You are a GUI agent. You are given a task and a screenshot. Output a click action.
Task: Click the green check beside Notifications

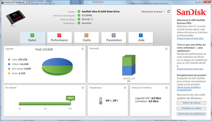pos(79,23)
